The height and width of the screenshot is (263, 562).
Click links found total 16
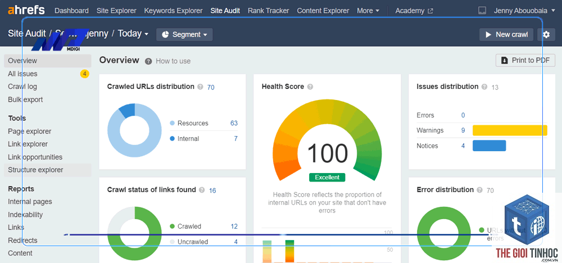point(212,191)
